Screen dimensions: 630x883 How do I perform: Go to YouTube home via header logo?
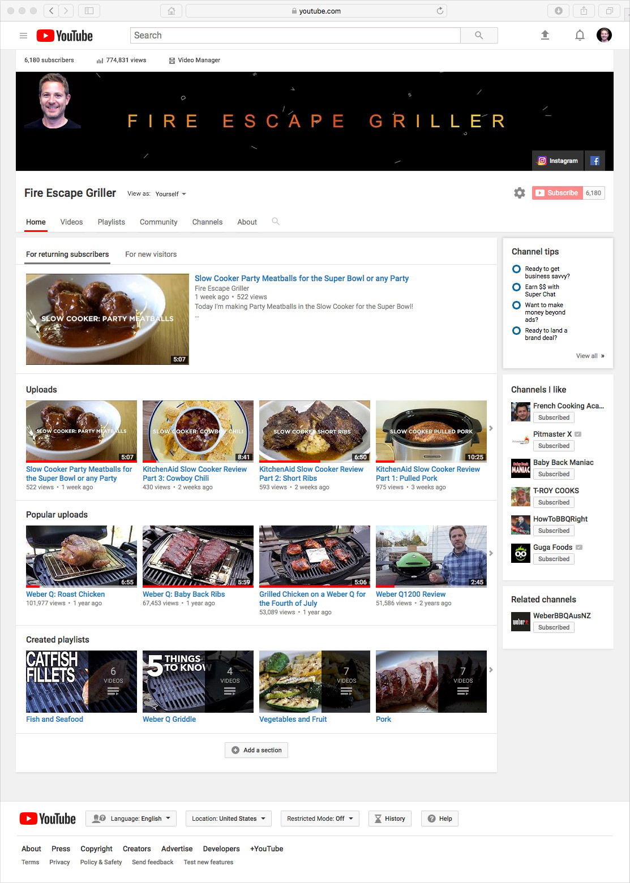[65, 36]
